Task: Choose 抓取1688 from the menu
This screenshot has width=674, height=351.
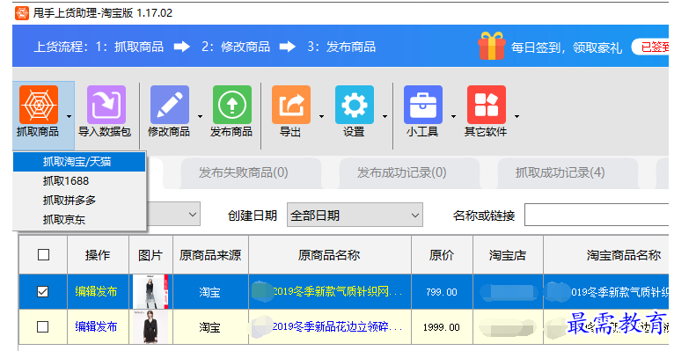Action: 79,181
